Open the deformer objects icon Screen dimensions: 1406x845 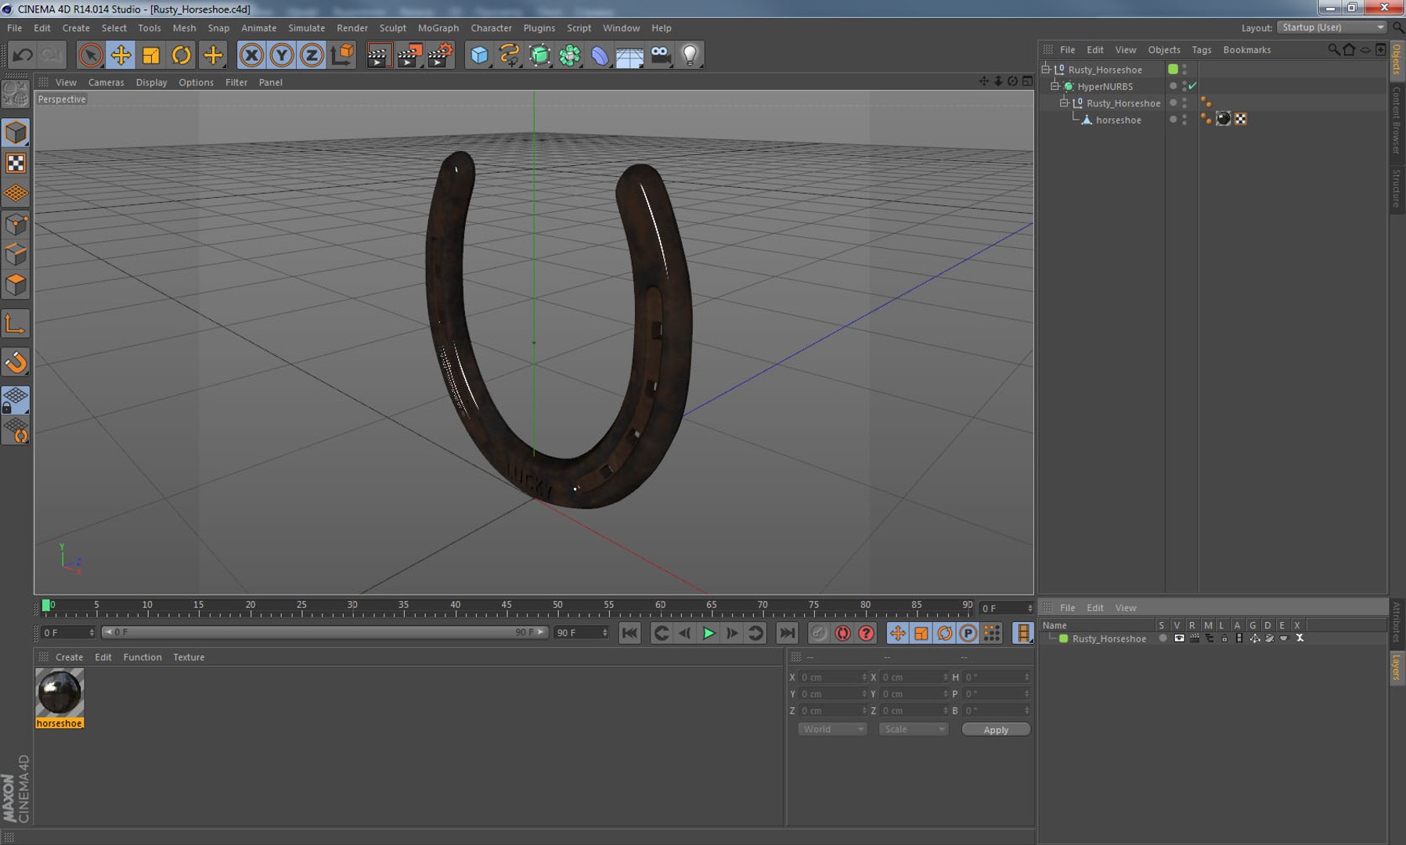click(x=600, y=56)
